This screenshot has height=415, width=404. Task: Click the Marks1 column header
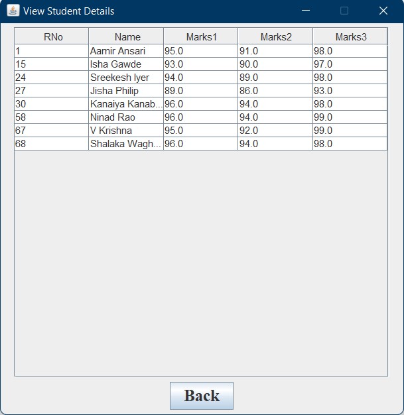tap(201, 36)
